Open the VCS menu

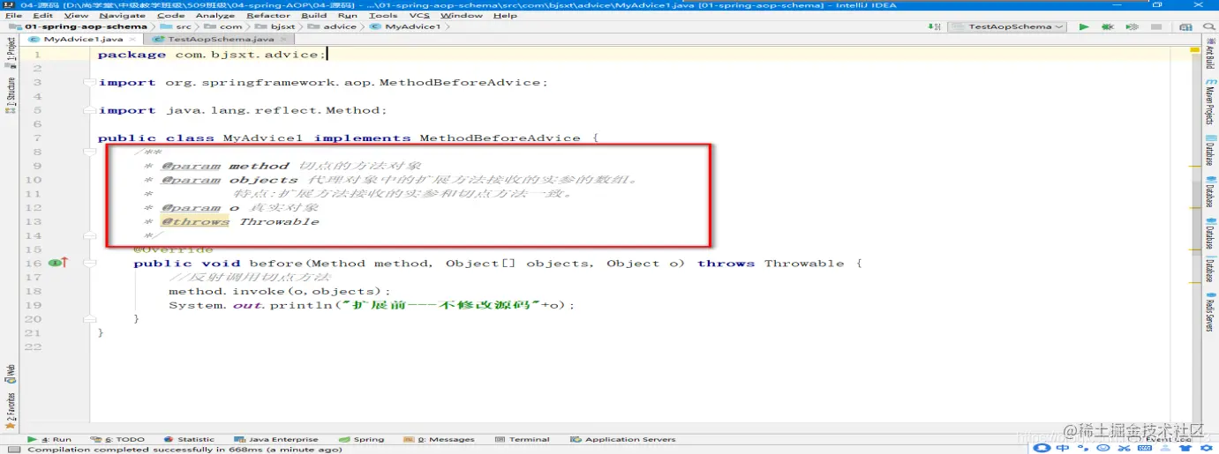(x=420, y=15)
